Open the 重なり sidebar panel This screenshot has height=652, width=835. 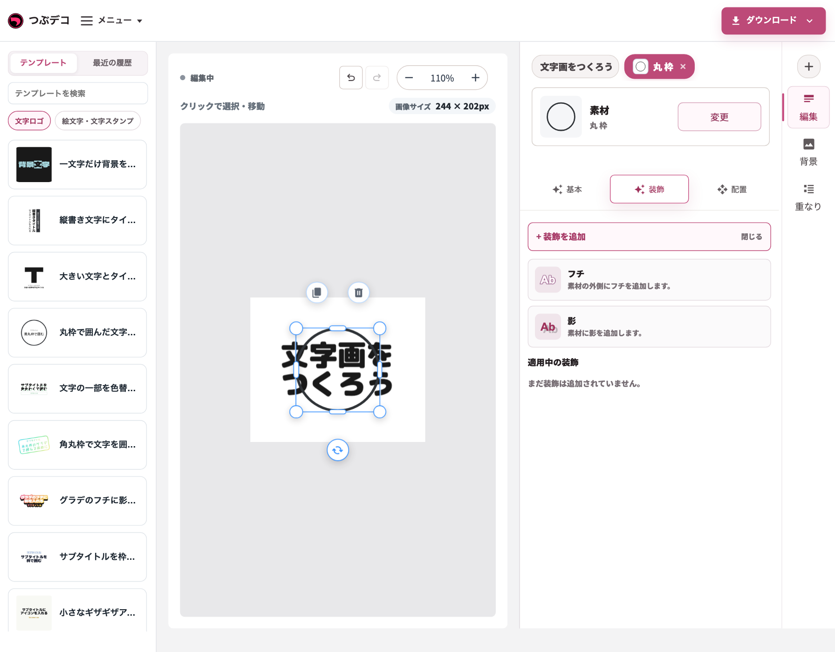point(808,197)
